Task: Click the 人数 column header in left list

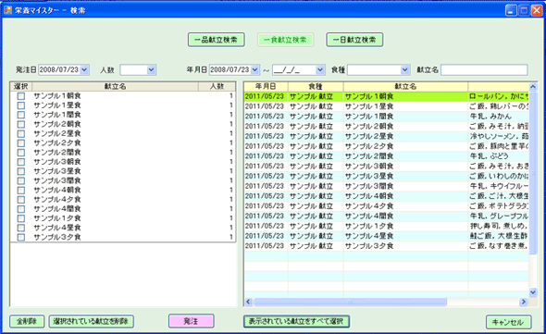Action: 217,86
